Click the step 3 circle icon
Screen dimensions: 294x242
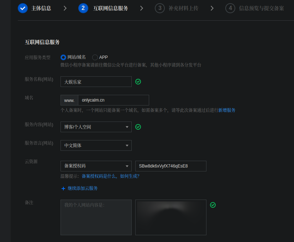pyautogui.click(x=160, y=8)
